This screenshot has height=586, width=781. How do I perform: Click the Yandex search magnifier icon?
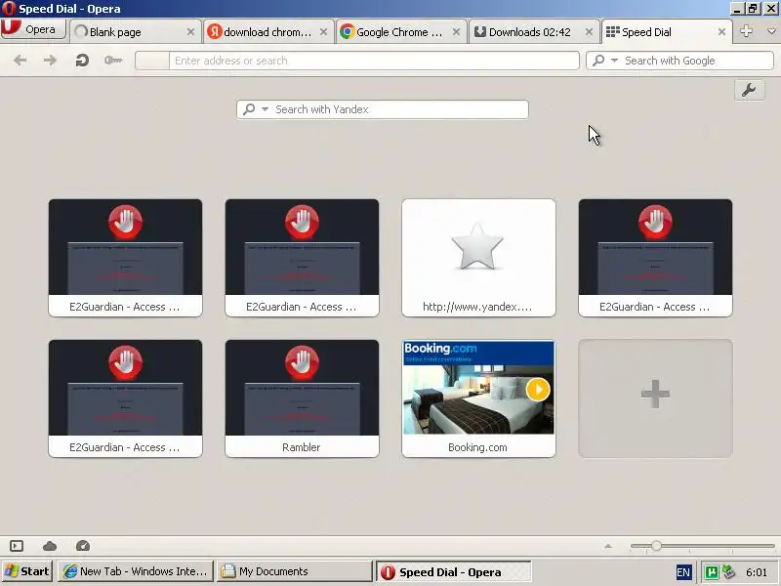(249, 109)
